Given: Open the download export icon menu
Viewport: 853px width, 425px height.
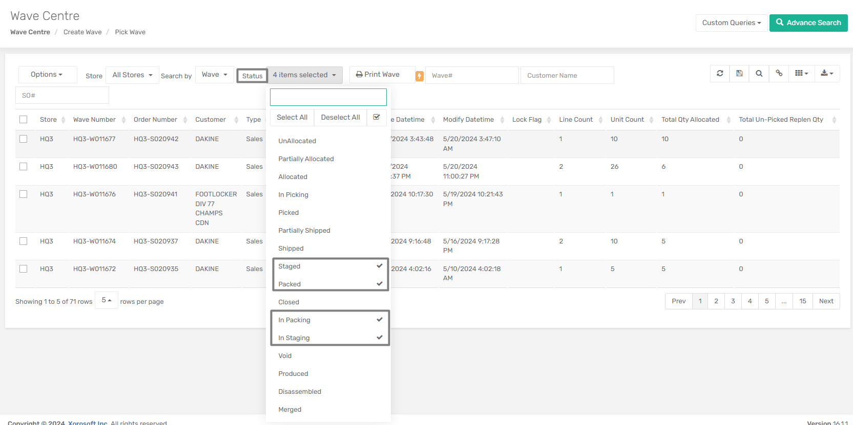Looking at the screenshot, I should (x=827, y=74).
